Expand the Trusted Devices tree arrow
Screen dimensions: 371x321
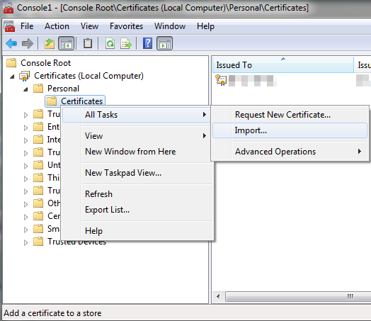click(25, 242)
